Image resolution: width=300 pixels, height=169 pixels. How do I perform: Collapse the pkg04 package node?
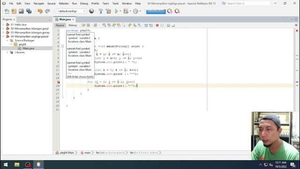click(11, 45)
